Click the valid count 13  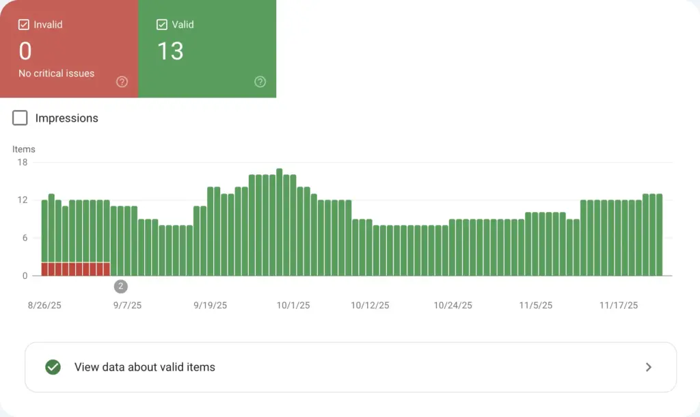pos(170,51)
